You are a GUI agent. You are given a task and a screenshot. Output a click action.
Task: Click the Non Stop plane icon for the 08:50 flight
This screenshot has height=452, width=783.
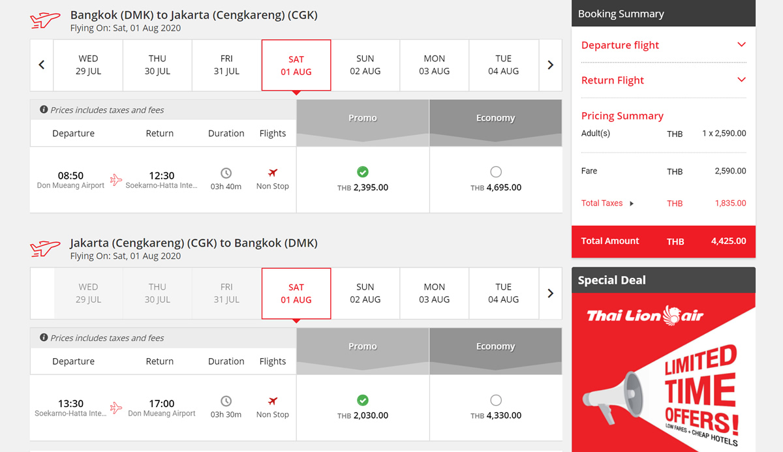[x=273, y=173]
